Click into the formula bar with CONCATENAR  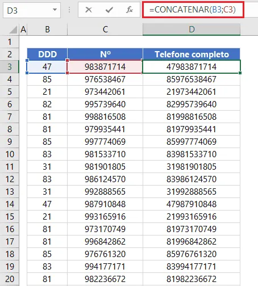[193, 10]
